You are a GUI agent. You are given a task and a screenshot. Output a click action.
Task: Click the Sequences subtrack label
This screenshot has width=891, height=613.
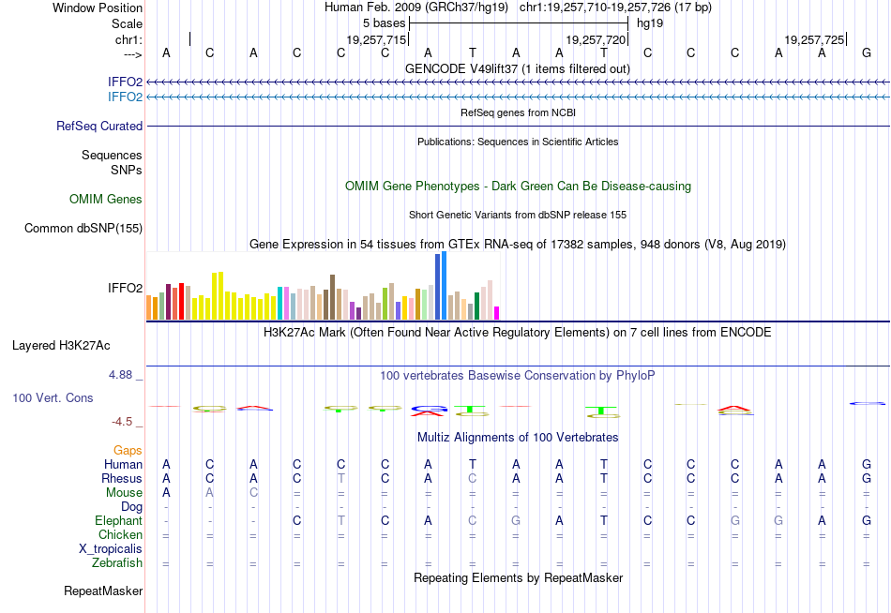tap(112, 155)
